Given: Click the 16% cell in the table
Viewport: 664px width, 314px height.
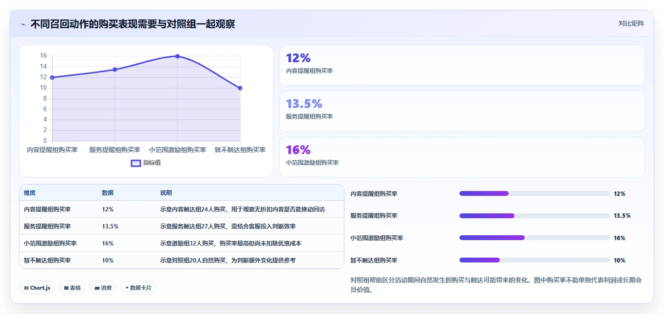Looking at the screenshot, I should [x=108, y=244].
